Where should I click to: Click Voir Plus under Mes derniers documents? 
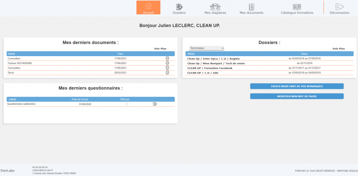click(160, 49)
